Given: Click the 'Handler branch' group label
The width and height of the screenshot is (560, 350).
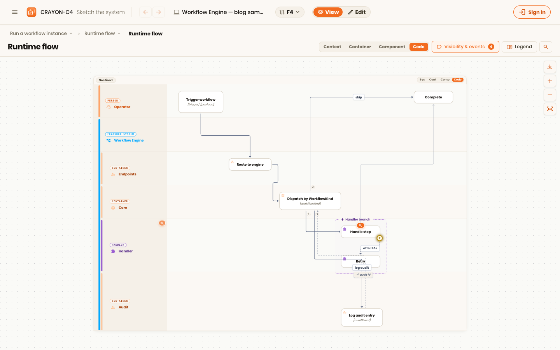Looking at the screenshot, I should (356, 219).
